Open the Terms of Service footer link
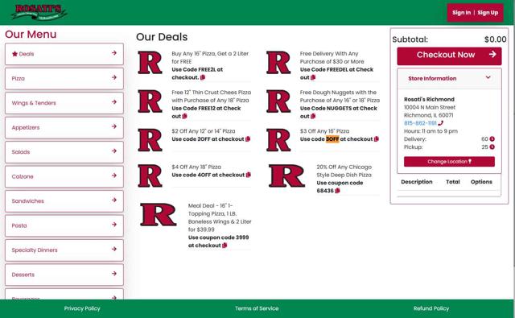This screenshot has height=318, width=515. [257, 308]
